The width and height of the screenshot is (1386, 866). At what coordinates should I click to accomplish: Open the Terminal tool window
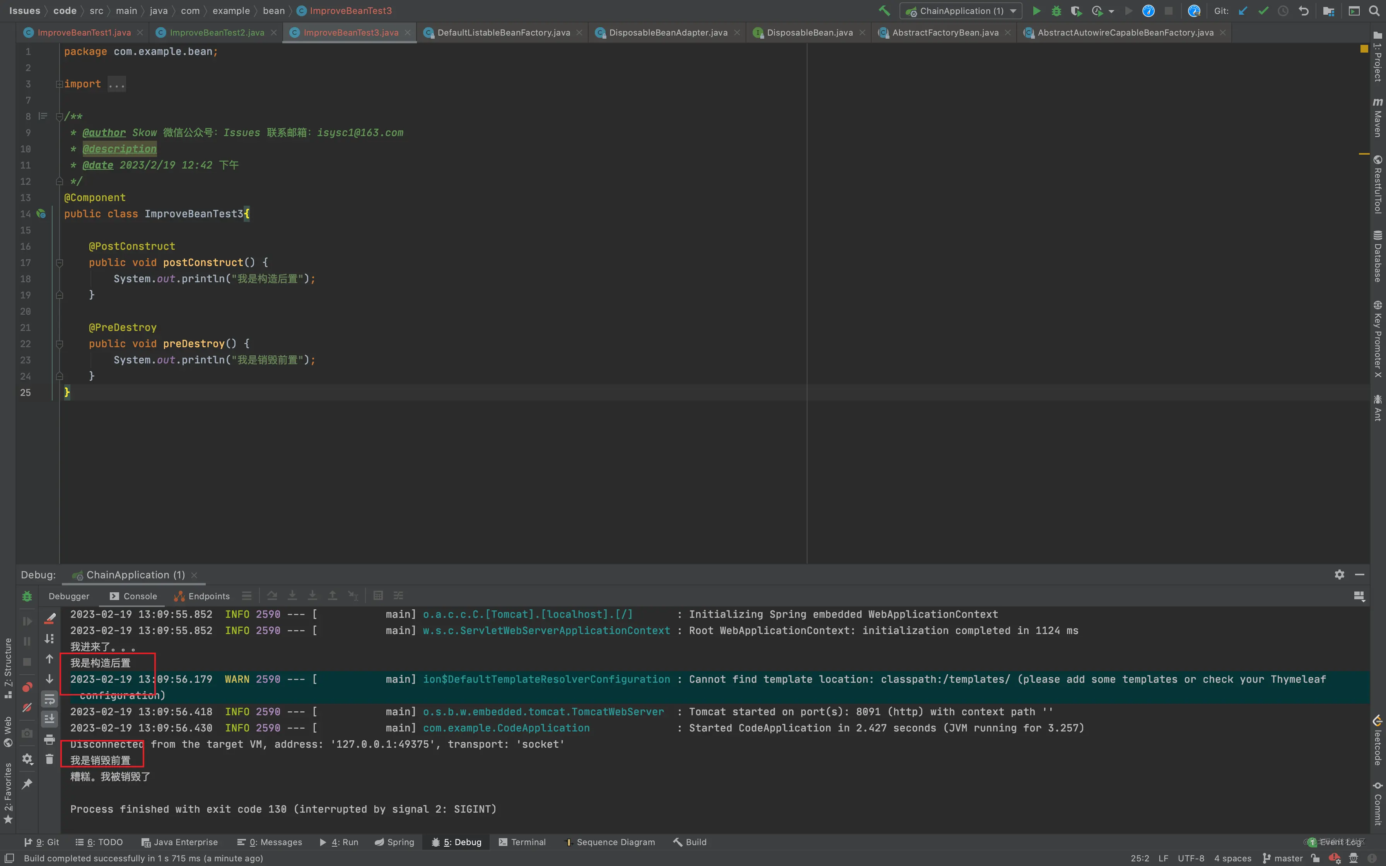coord(522,842)
